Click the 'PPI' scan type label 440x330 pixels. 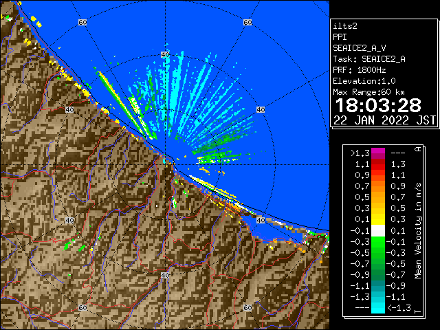(x=340, y=37)
